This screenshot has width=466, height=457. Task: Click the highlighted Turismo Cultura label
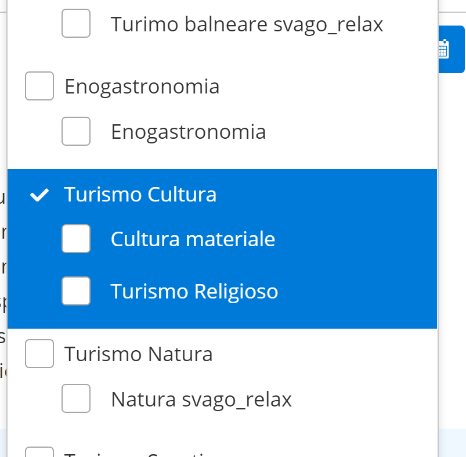pyautogui.click(x=140, y=195)
